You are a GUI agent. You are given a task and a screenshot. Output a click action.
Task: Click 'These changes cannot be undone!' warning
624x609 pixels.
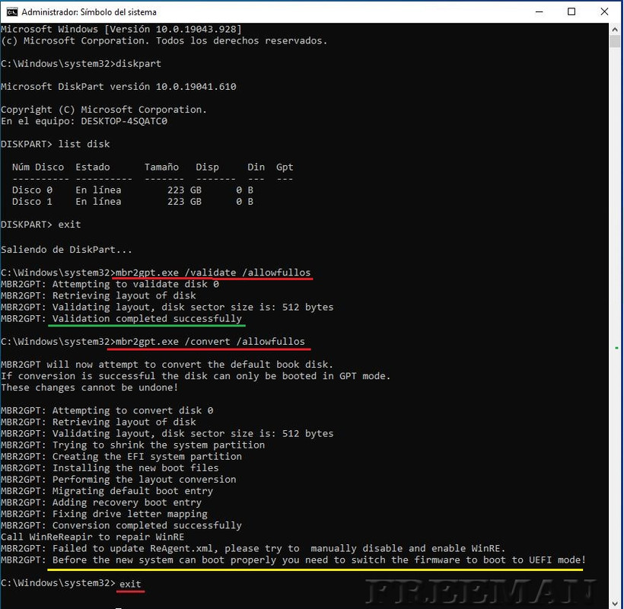(x=90, y=387)
